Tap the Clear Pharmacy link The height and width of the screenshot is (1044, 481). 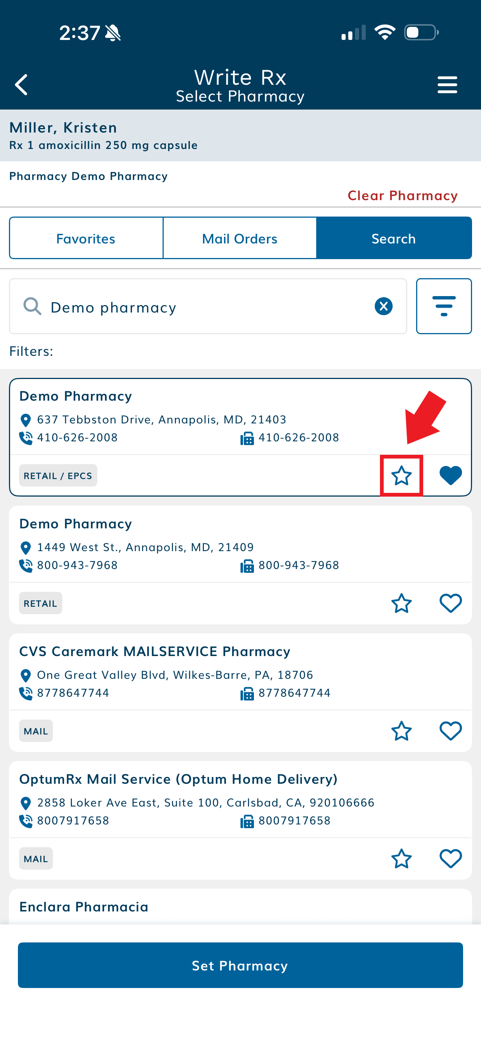(x=402, y=196)
